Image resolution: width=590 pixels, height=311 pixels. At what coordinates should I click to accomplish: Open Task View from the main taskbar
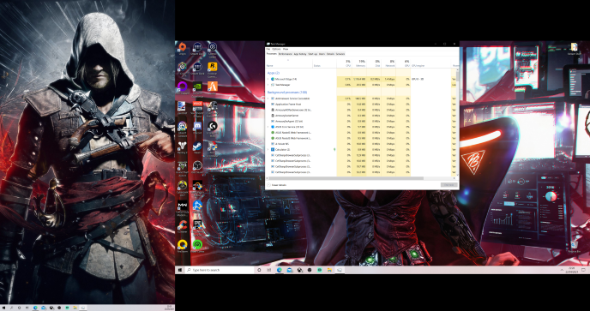[x=268, y=270]
